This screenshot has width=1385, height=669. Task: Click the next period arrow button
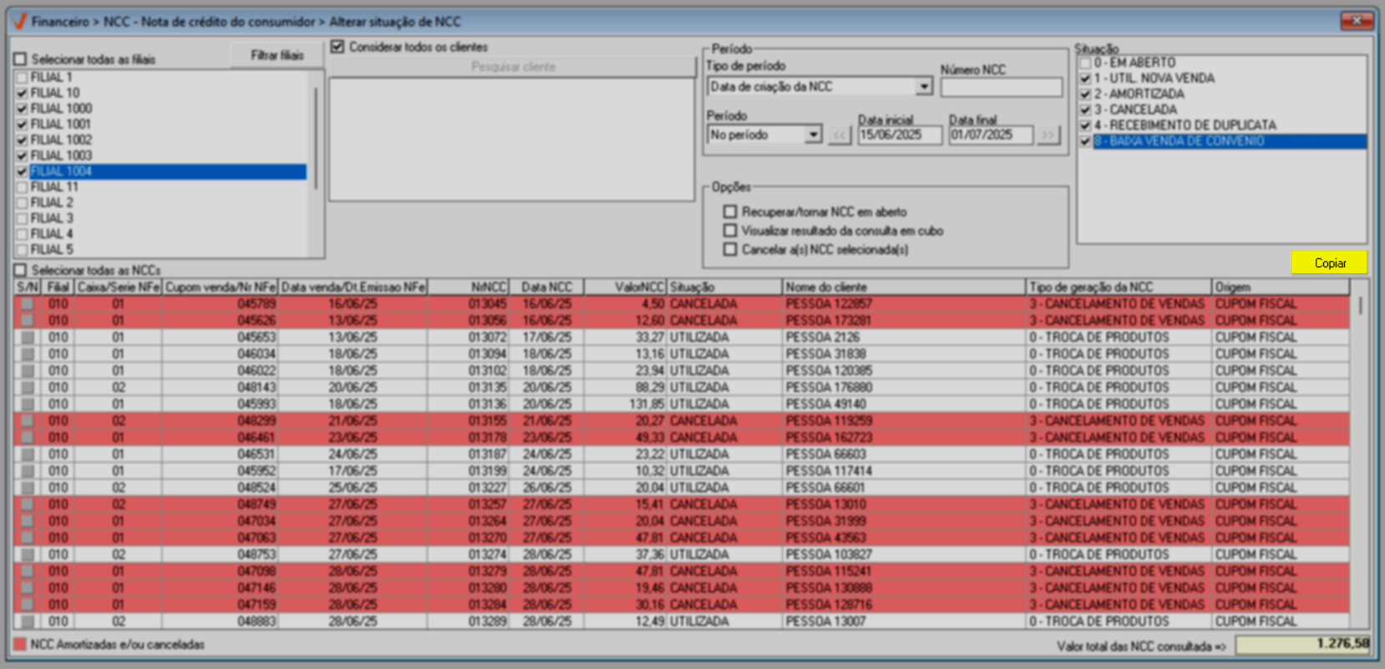[1048, 135]
